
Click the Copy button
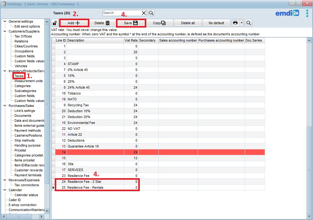159,23
